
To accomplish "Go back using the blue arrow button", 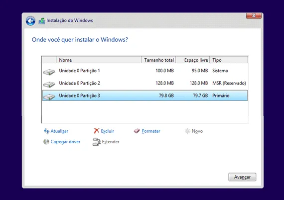I will point(30,21).
